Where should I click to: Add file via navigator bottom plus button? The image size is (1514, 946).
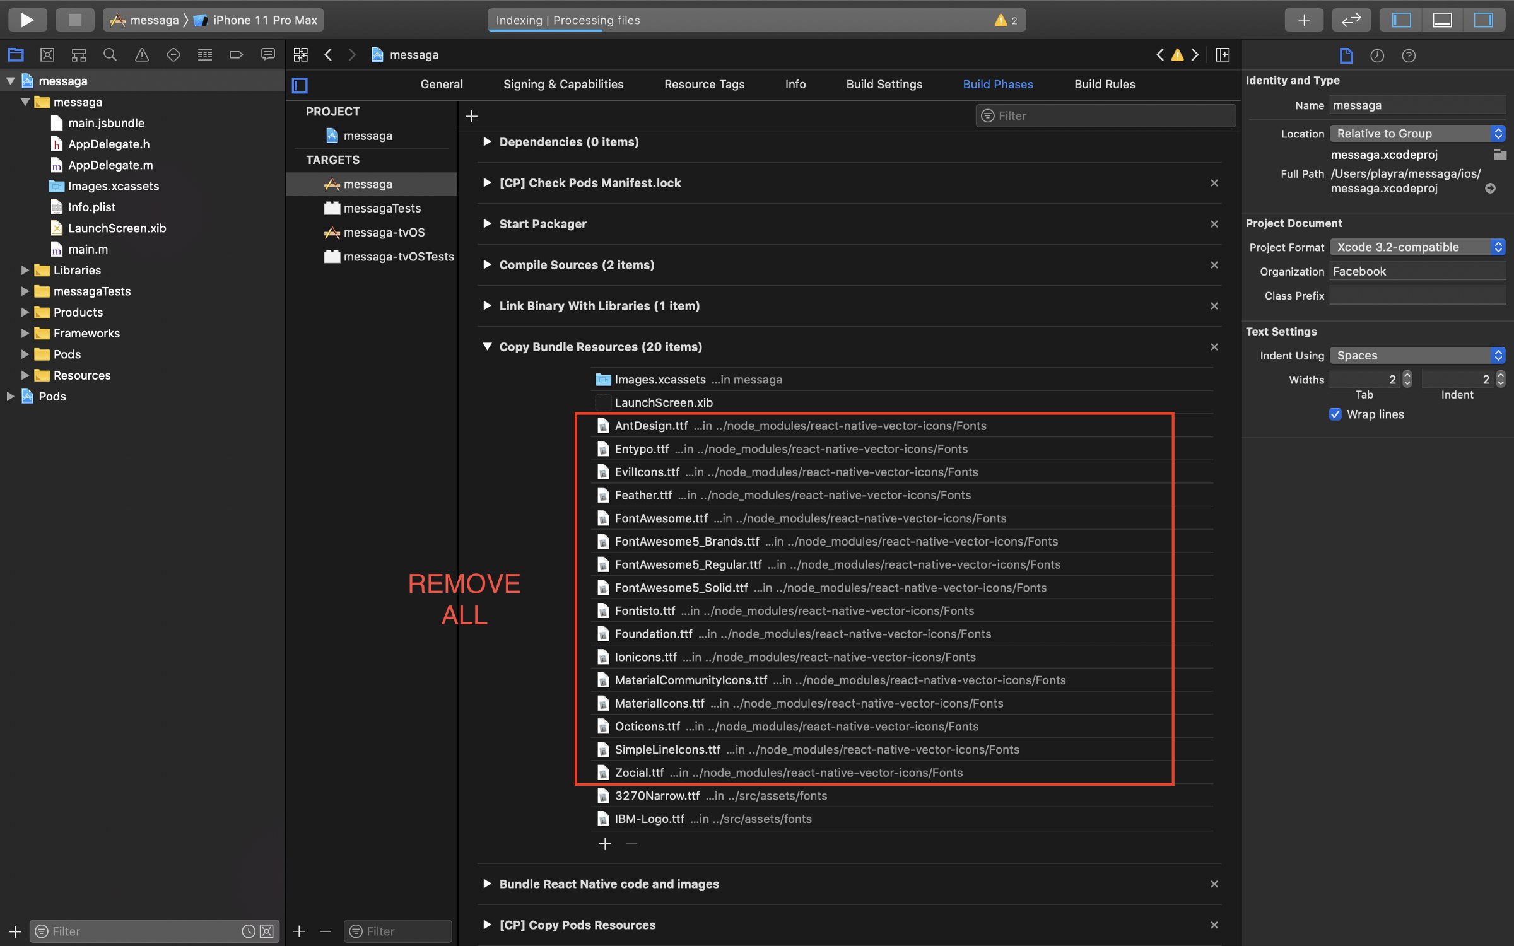tap(15, 931)
